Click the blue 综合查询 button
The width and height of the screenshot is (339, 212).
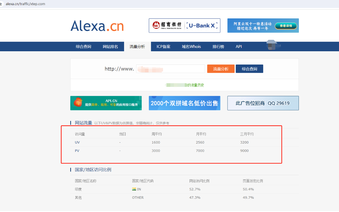[x=249, y=69]
